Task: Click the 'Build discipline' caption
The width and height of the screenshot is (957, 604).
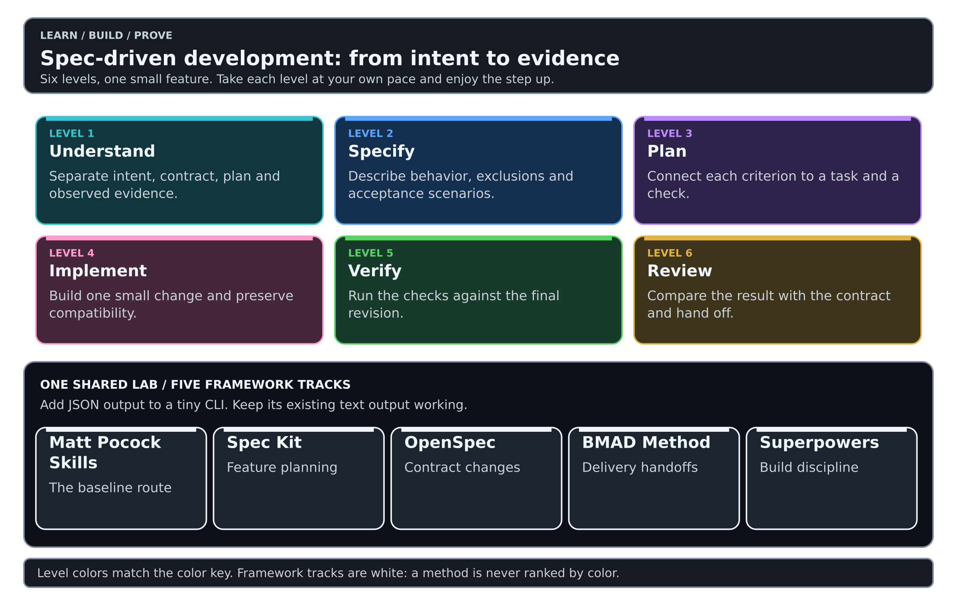Action: 809,467
